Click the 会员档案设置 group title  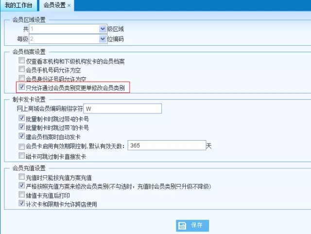click(x=29, y=52)
